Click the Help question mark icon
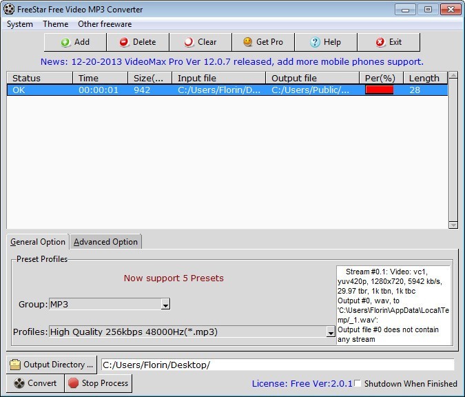Viewport: 465px width, 397px height. (x=315, y=42)
